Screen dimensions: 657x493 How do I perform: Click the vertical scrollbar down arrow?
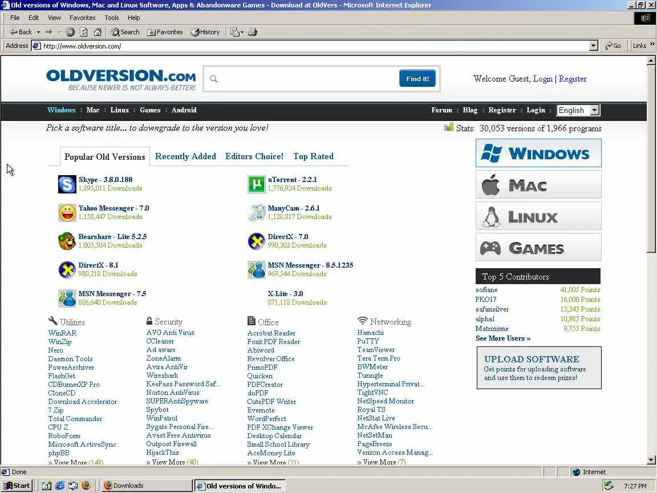point(651,460)
